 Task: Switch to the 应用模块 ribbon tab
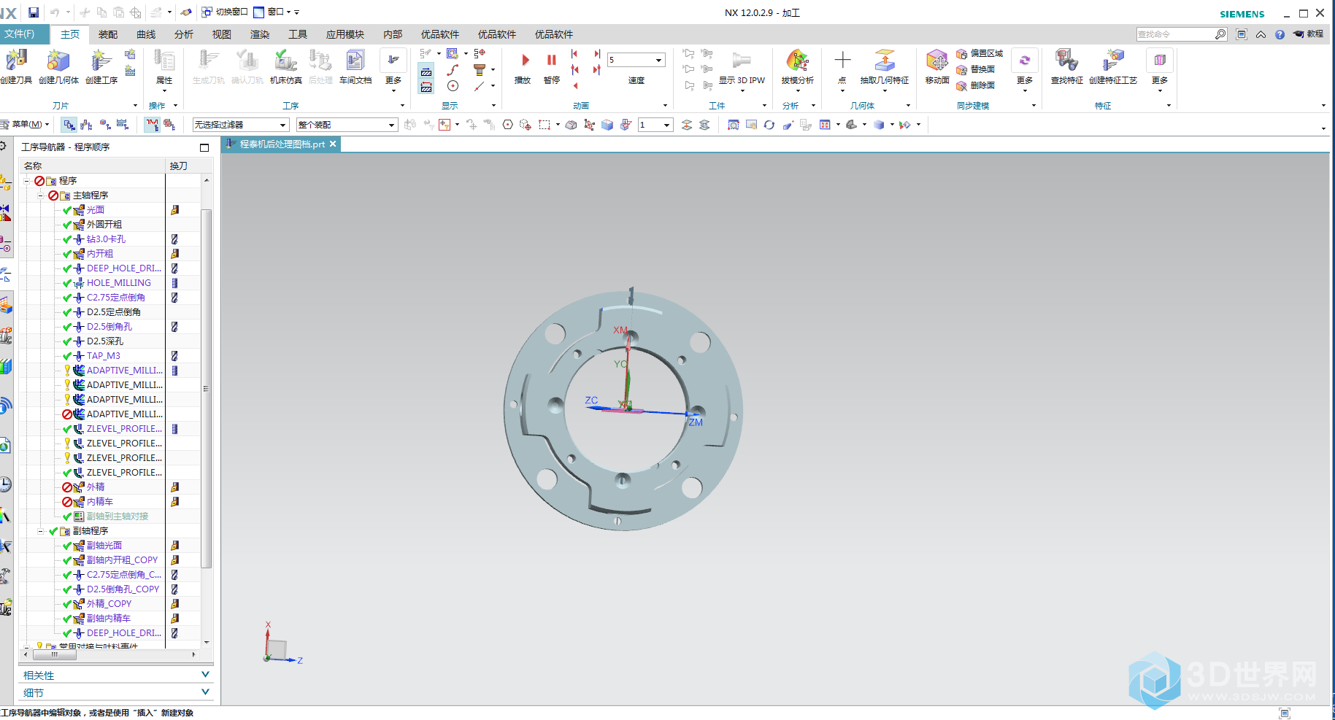click(345, 34)
